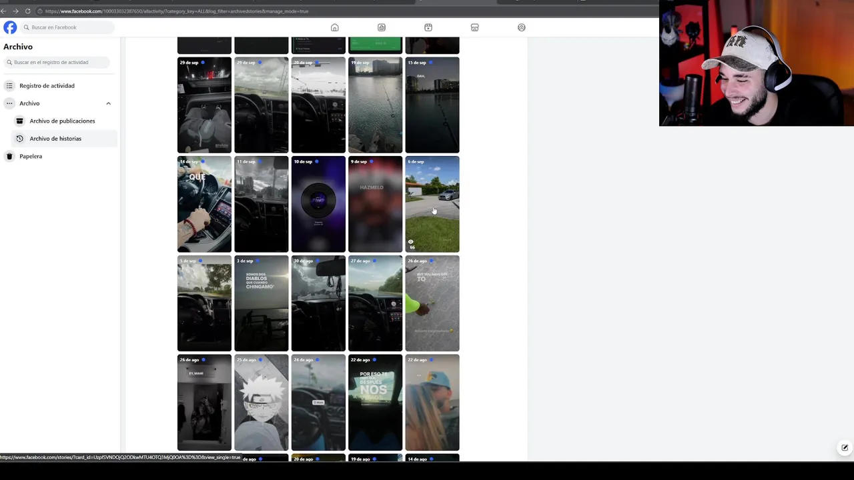854x480 pixels.
Task: Open the 11 de sep story
Action: tap(262, 204)
